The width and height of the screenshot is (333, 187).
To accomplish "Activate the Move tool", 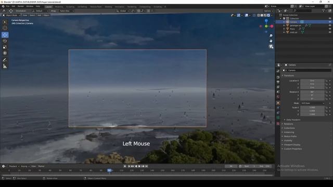I will click(5, 35).
